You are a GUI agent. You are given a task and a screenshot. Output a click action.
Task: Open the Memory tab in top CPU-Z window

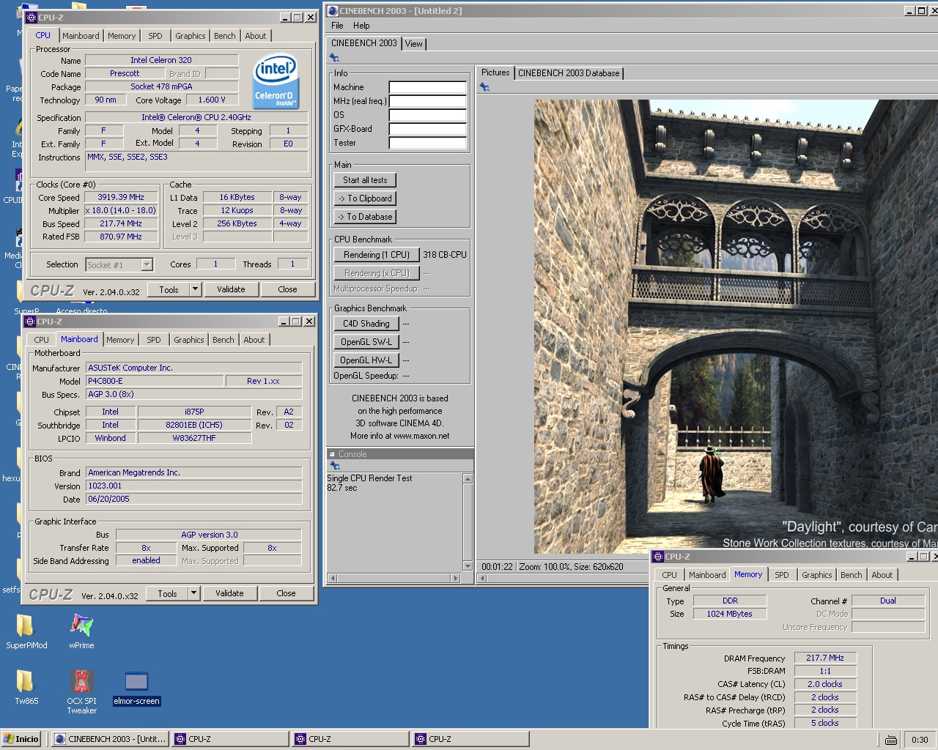(122, 36)
